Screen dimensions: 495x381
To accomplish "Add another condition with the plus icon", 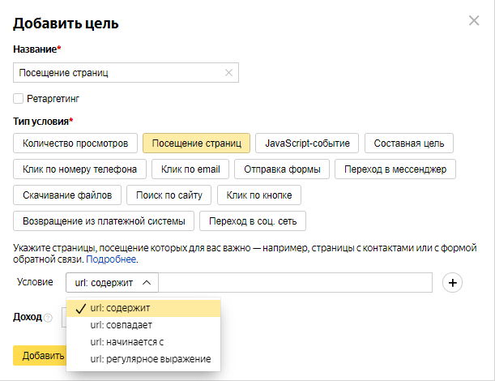I will (x=452, y=283).
